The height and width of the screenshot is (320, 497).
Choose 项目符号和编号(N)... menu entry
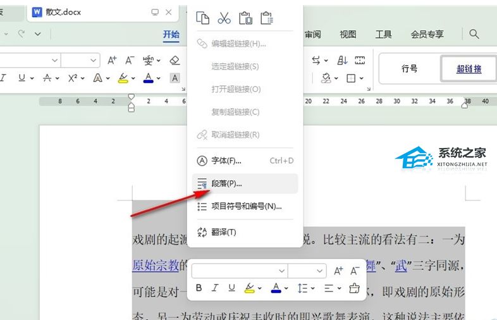point(245,206)
